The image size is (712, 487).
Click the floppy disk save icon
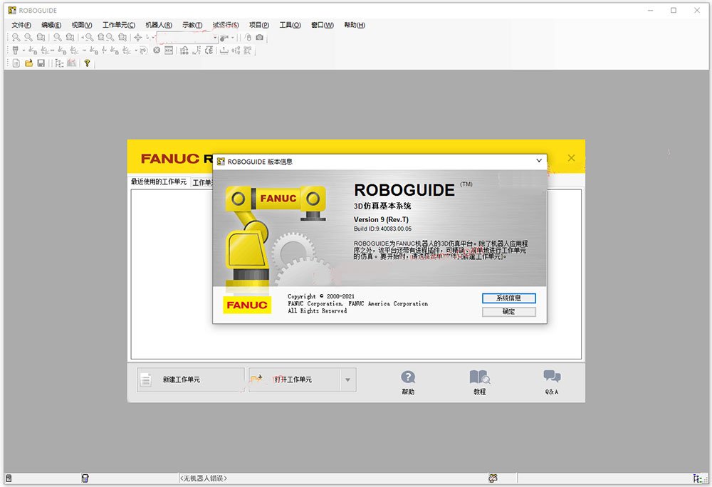(x=41, y=63)
